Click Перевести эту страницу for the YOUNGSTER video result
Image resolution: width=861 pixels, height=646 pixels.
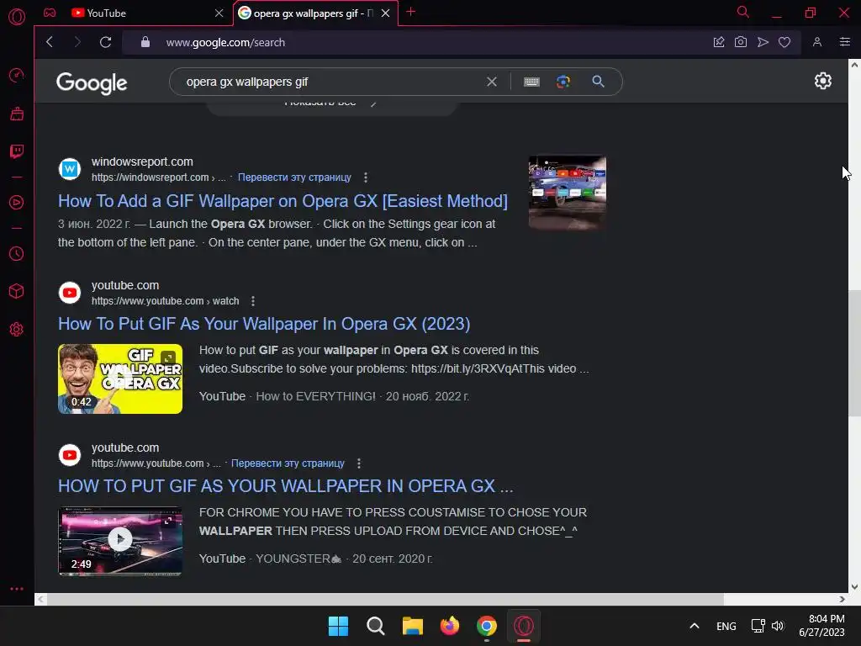click(288, 463)
